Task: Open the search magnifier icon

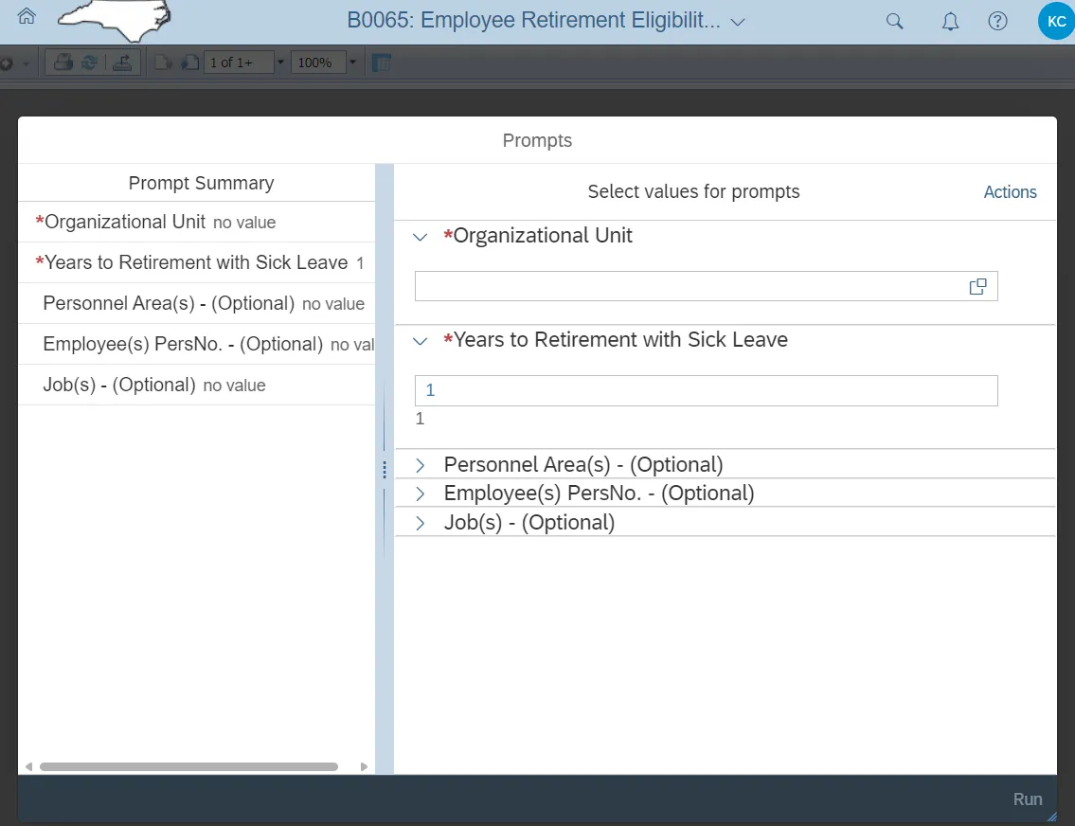Action: tap(894, 21)
